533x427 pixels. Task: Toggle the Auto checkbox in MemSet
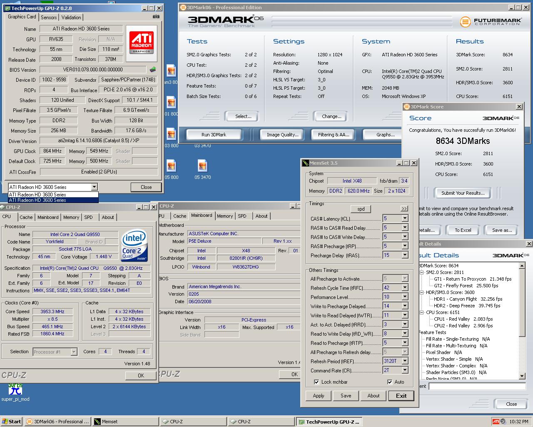[x=390, y=382]
